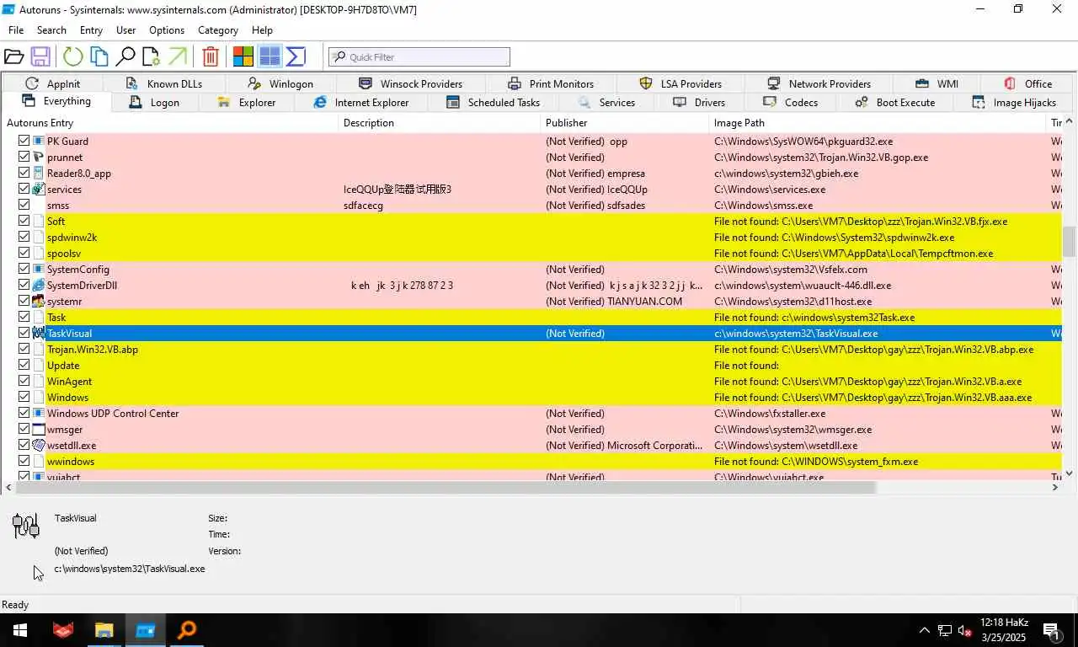Viewport: 1078px width, 647px height.
Task: Click the green Jump to entry arrow
Action: coord(178,56)
